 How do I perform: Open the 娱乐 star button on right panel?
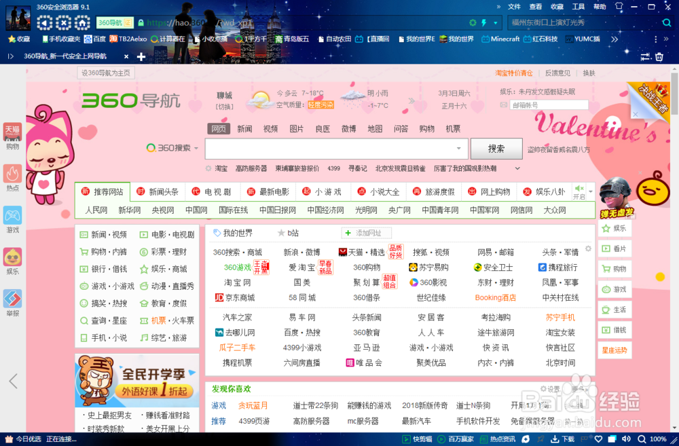pos(614,228)
